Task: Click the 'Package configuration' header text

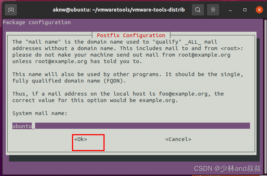Action: pos(37,22)
